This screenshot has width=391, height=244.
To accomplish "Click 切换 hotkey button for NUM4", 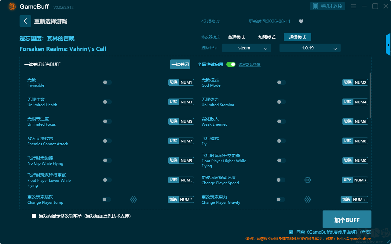I will coord(348,102).
